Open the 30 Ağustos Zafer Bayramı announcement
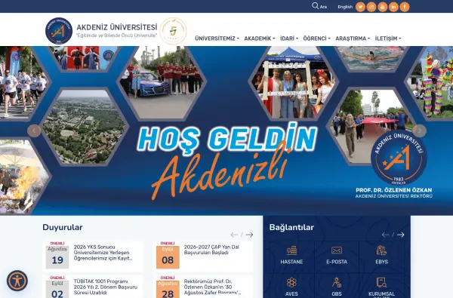Viewport: 453px width, 298px height. point(212,287)
